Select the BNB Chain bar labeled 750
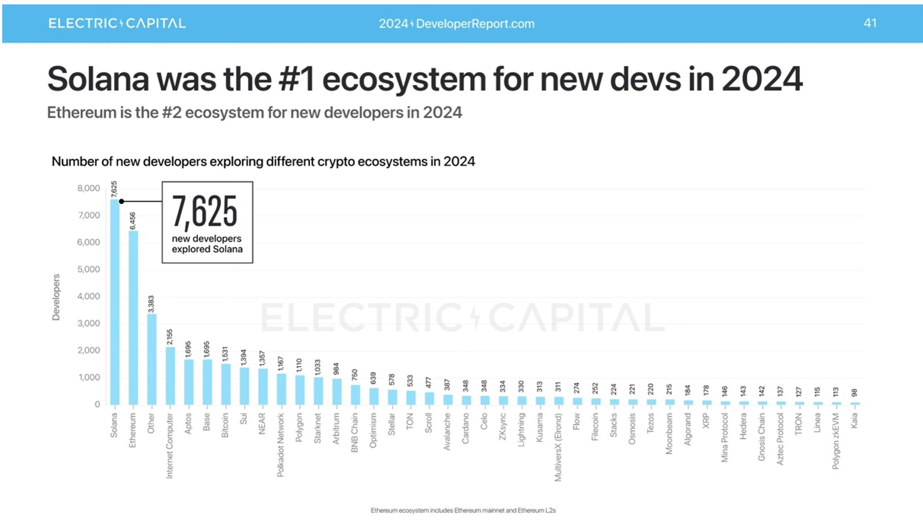Screen dimensions: 923x525 355,395
